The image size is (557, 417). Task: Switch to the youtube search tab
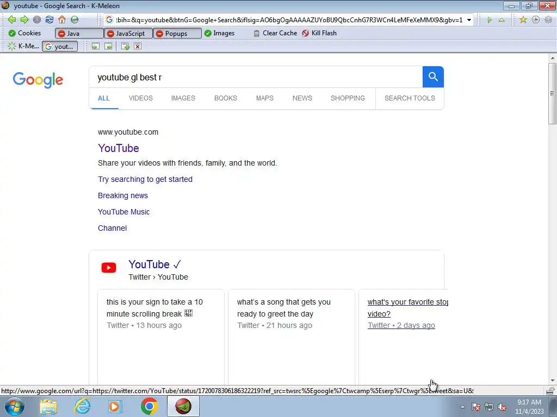(60, 46)
